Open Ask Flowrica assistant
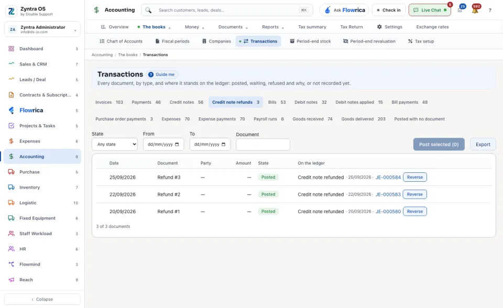The height and width of the screenshot is (308, 503). coord(344,10)
